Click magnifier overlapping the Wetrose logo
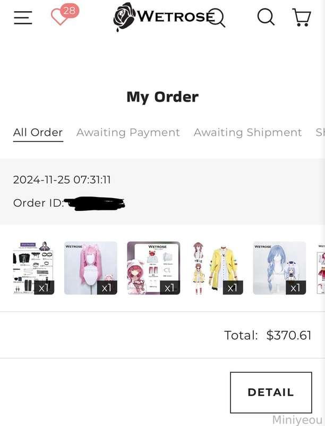 (x=216, y=18)
